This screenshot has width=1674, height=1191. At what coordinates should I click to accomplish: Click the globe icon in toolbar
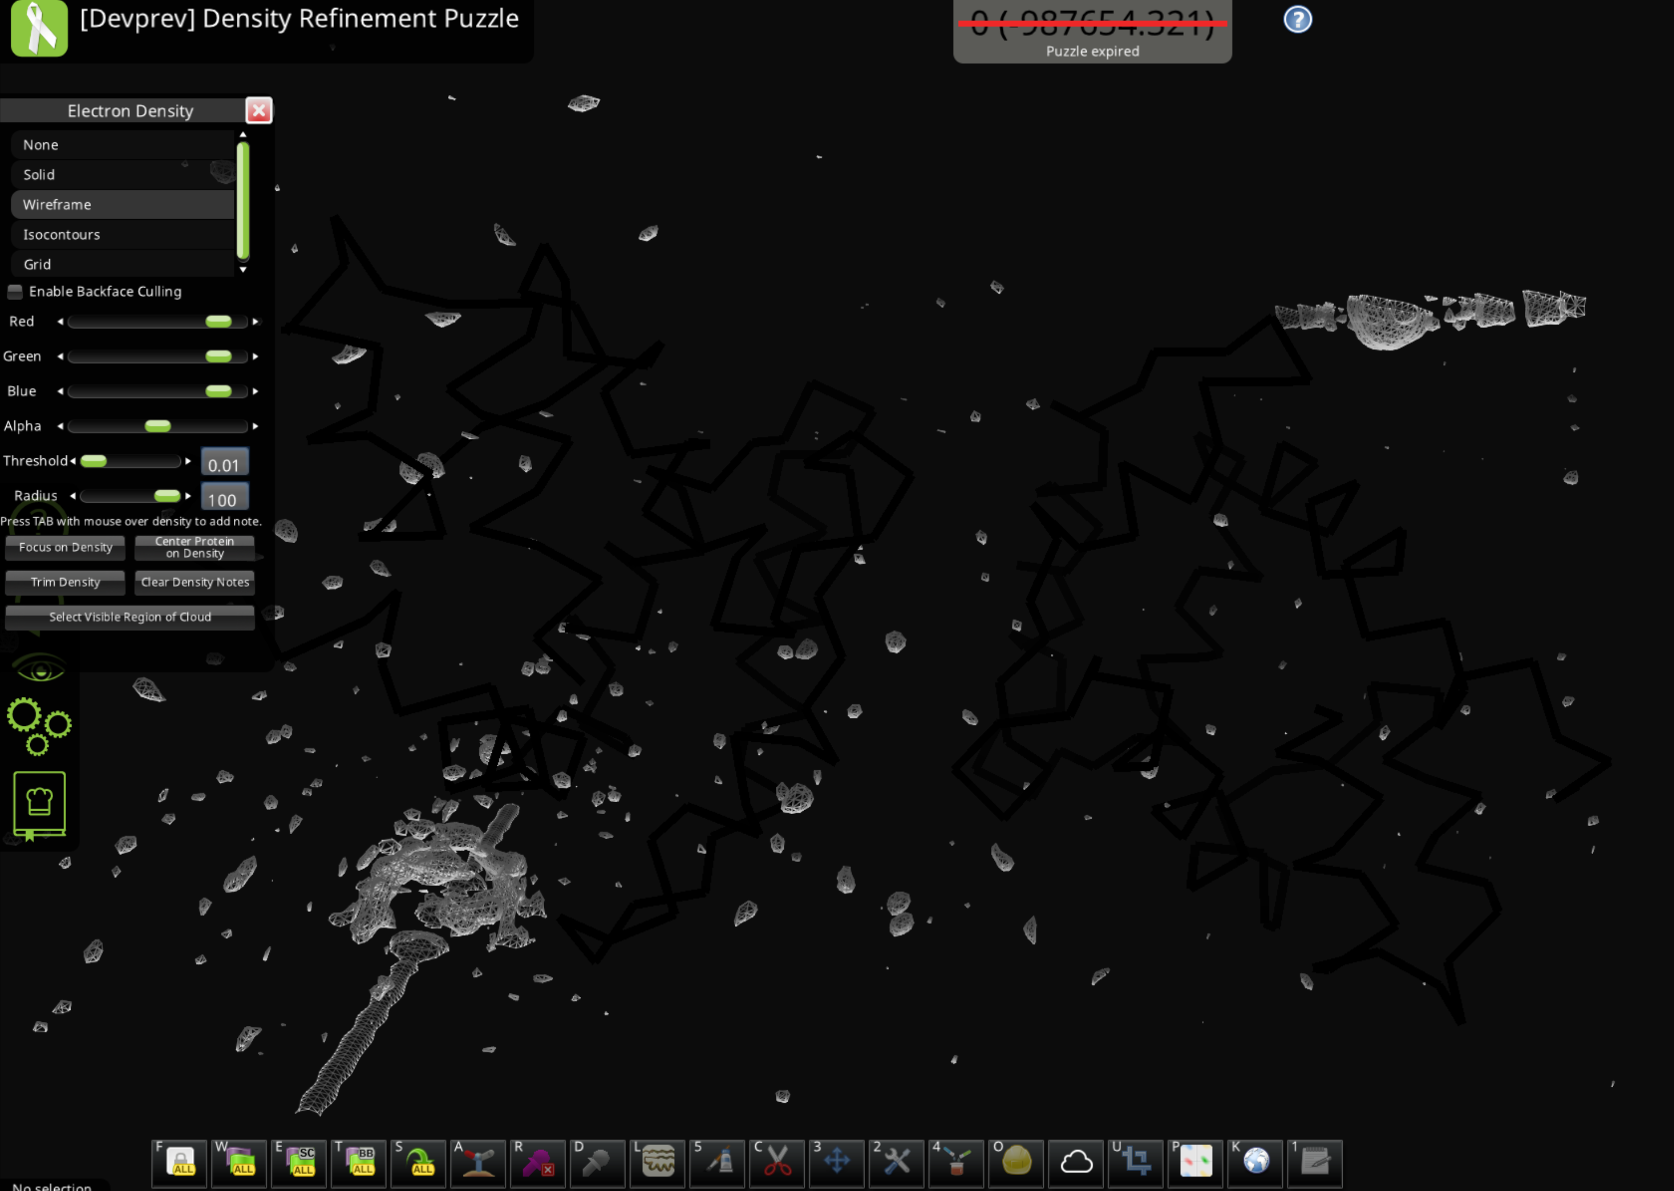click(x=1255, y=1161)
